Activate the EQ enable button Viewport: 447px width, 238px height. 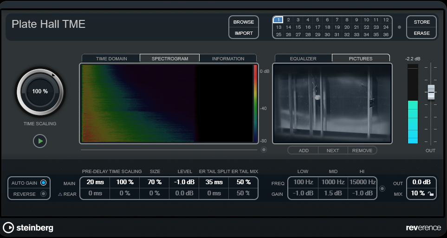[382, 188]
